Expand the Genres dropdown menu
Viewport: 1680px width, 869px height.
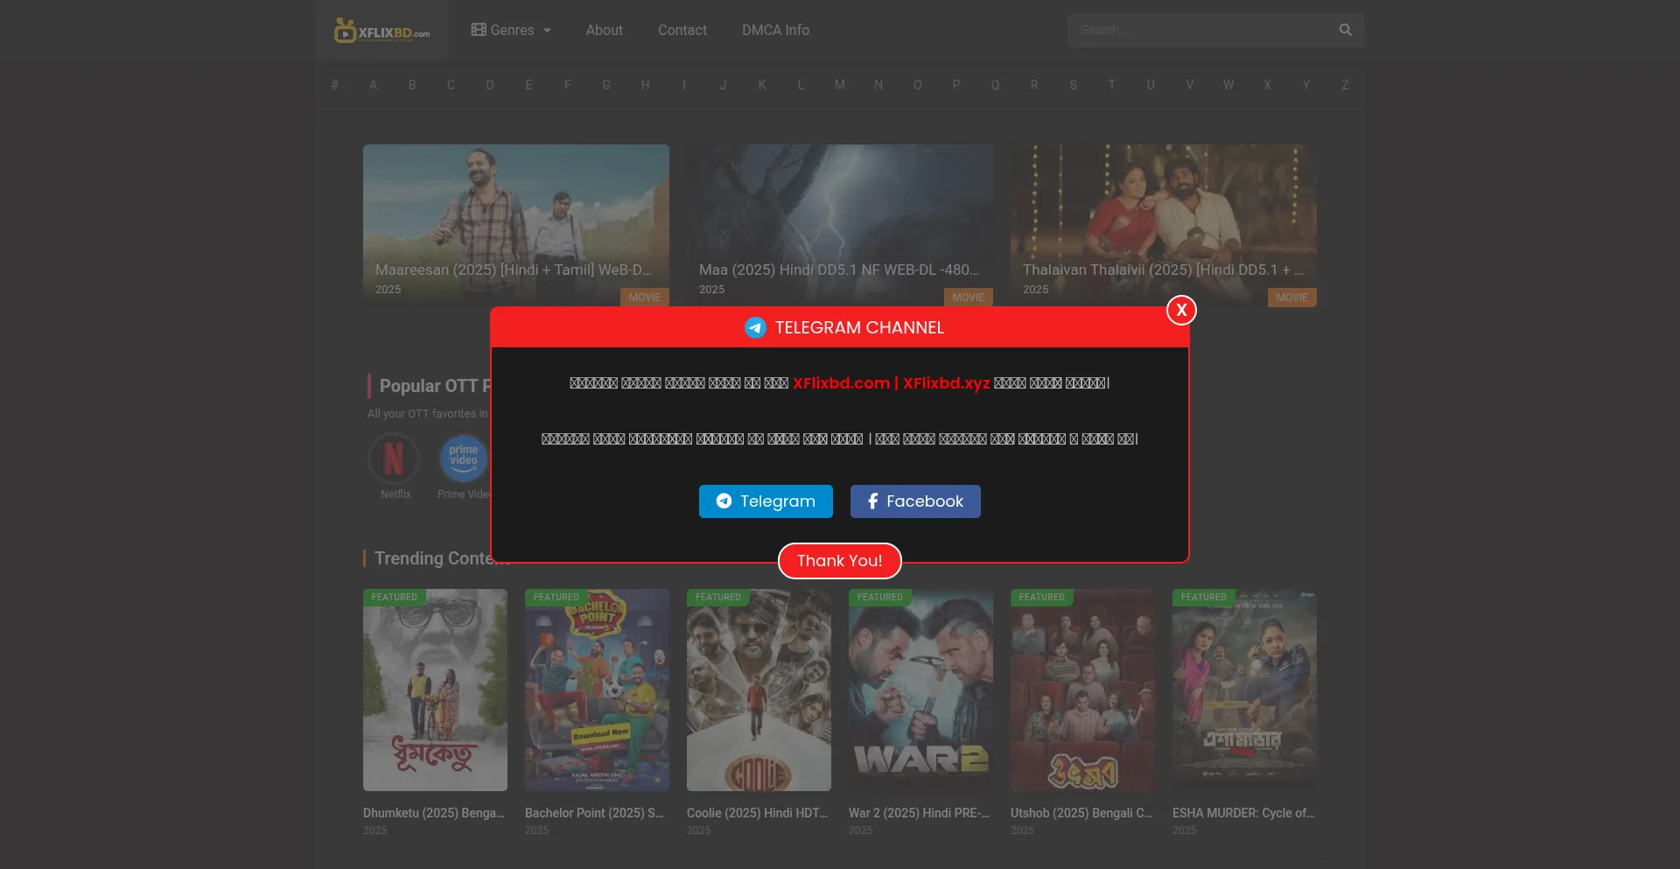coord(511,30)
